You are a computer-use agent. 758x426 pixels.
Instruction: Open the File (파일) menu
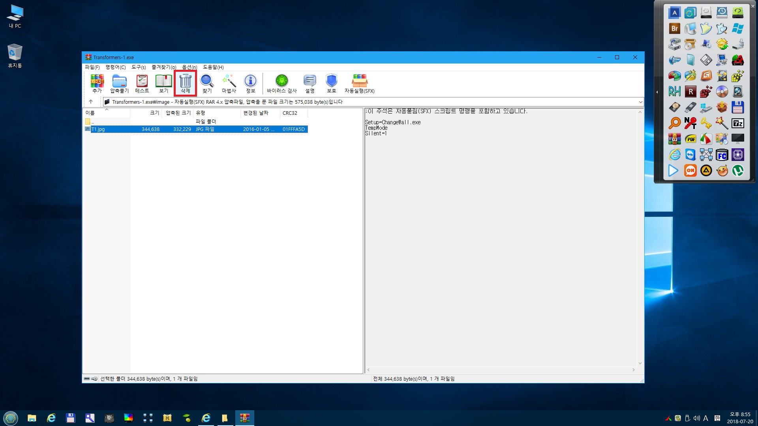point(92,67)
